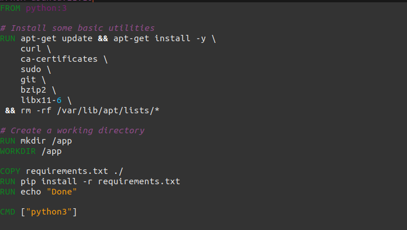Click the "Install some basic utilities" comment

(82, 28)
